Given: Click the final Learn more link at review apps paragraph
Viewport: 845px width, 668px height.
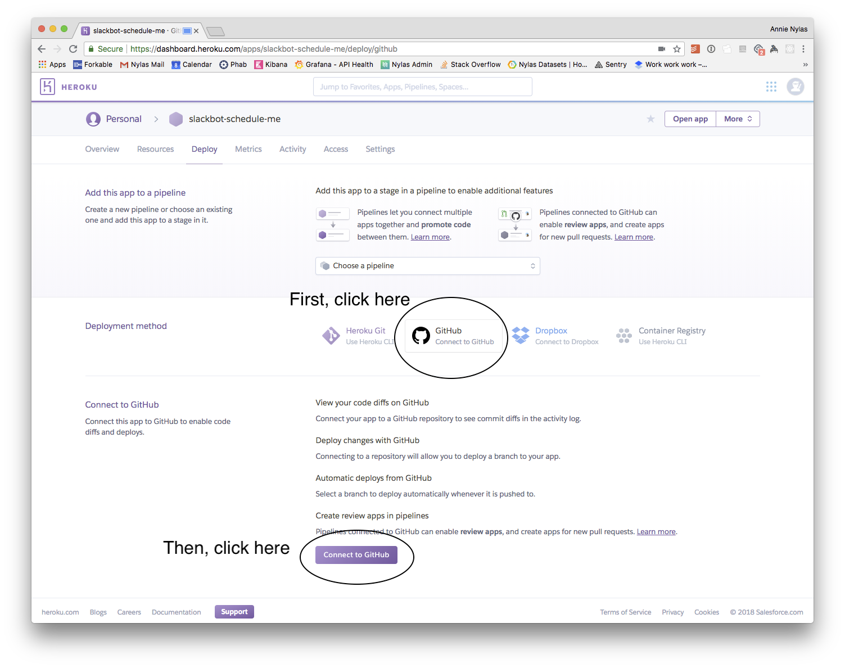Looking at the screenshot, I should coord(656,532).
